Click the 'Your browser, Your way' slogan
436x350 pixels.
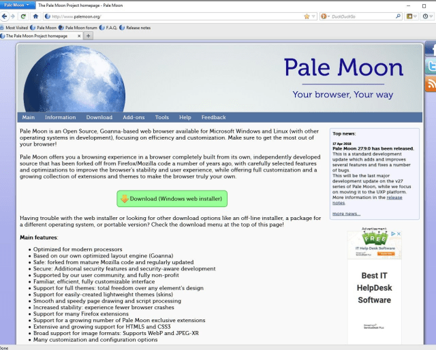coord(343,95)
